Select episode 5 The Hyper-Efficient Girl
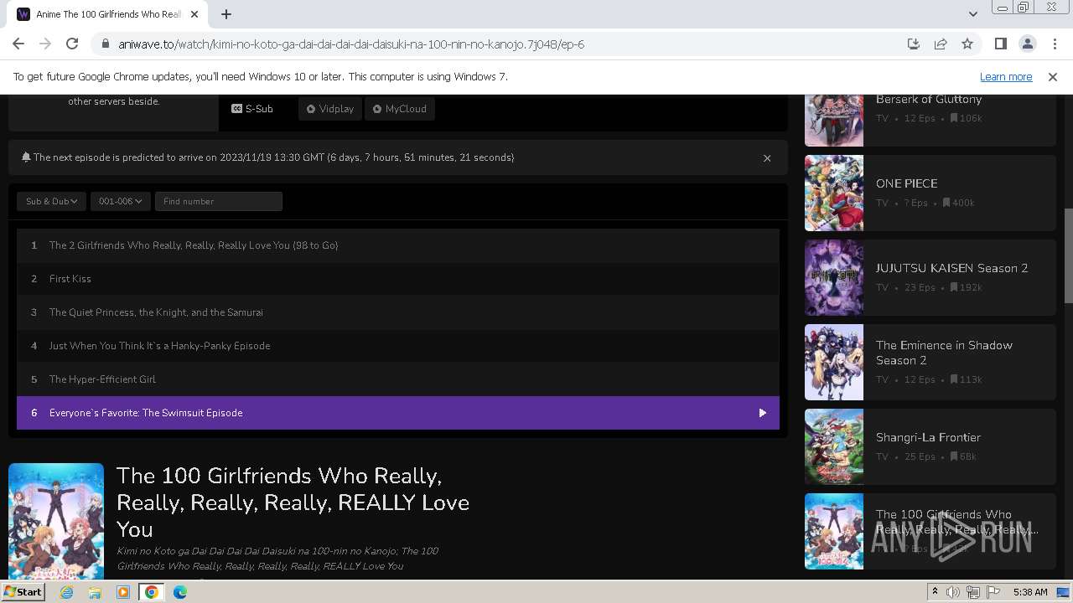1073x603 pixels. point(398,379)
